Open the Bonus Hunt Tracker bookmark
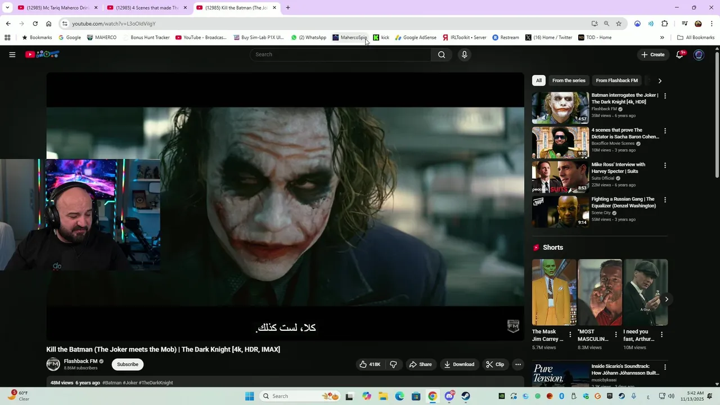 click(x=146, y=38)
